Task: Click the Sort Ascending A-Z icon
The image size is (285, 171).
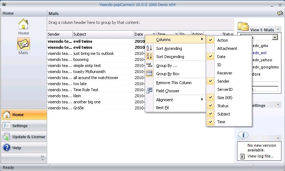Action: 149,48
